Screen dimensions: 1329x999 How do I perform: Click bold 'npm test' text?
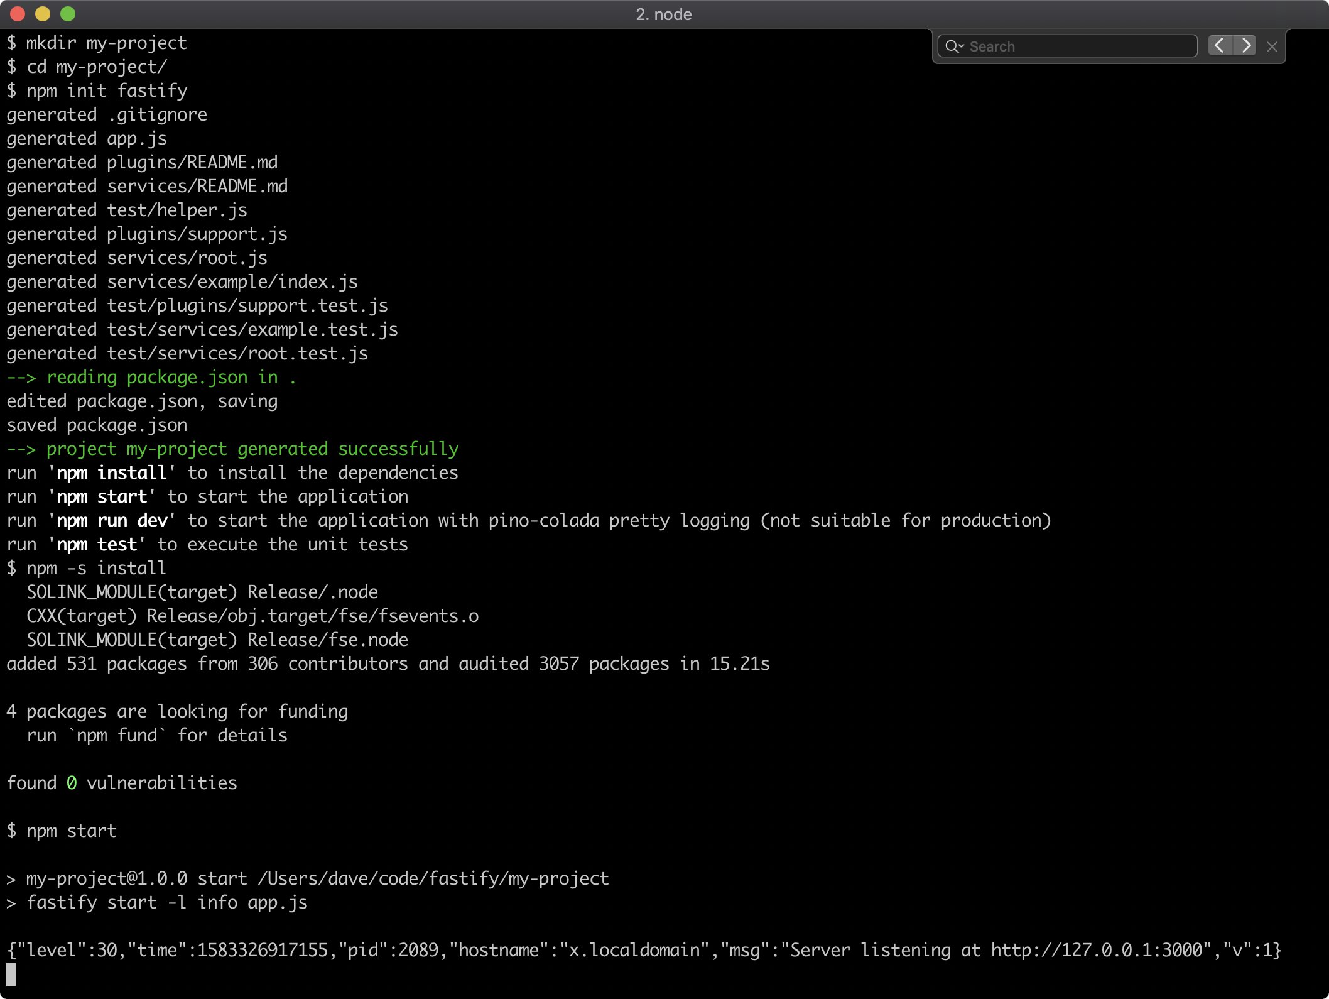pos(97,545)
